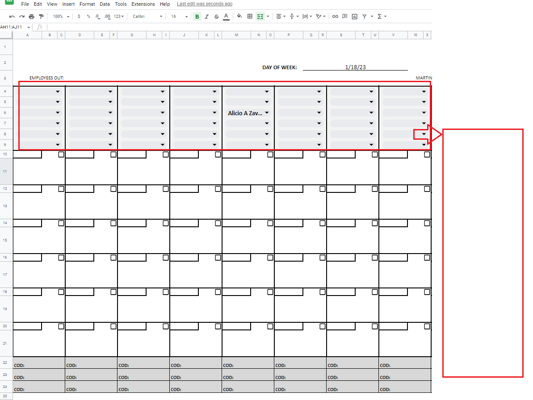Create a filter on the sheet
This screenshot has width=533, height=400.
(365, 16)
